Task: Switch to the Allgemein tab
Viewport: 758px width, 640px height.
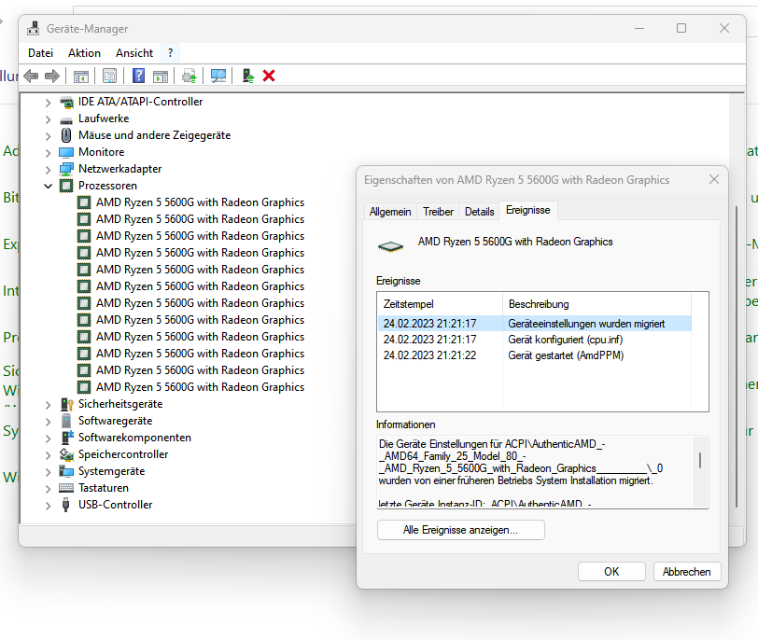Action: point(390,212)
